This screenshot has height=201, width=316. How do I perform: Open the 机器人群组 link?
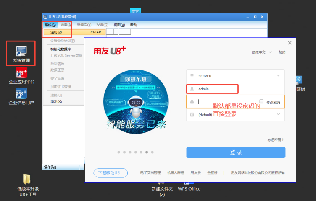coord(176,173)
